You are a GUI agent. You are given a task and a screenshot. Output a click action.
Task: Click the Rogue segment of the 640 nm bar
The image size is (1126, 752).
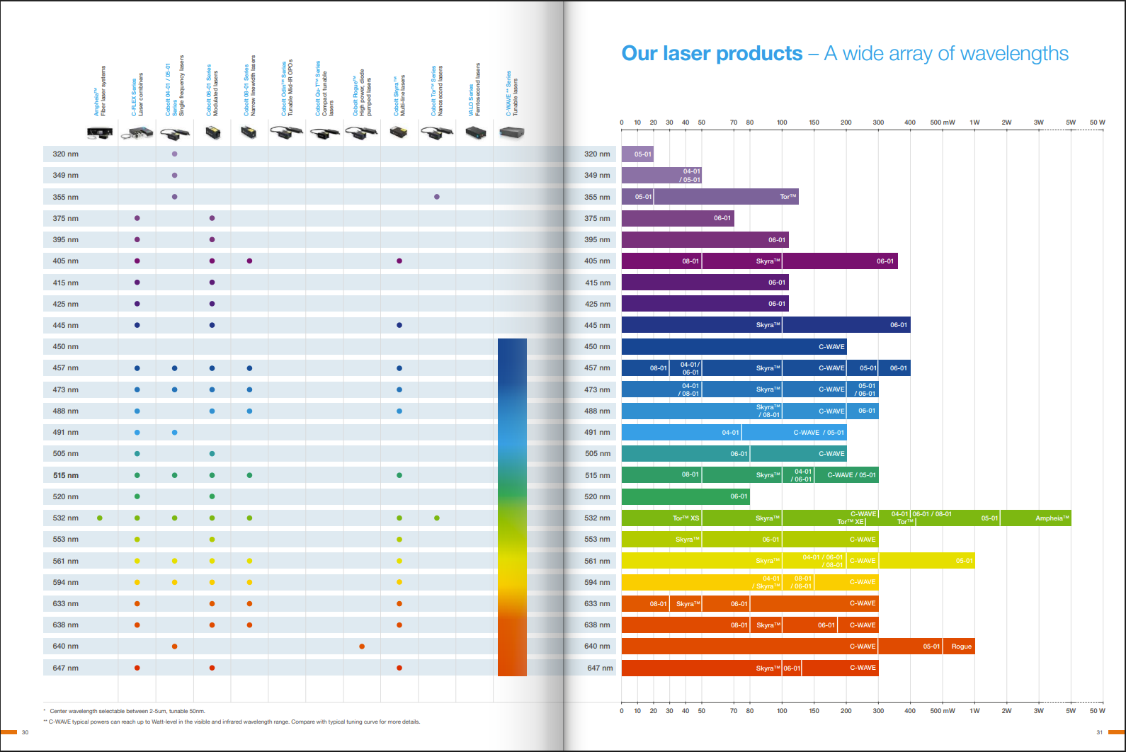pos(960,646)
